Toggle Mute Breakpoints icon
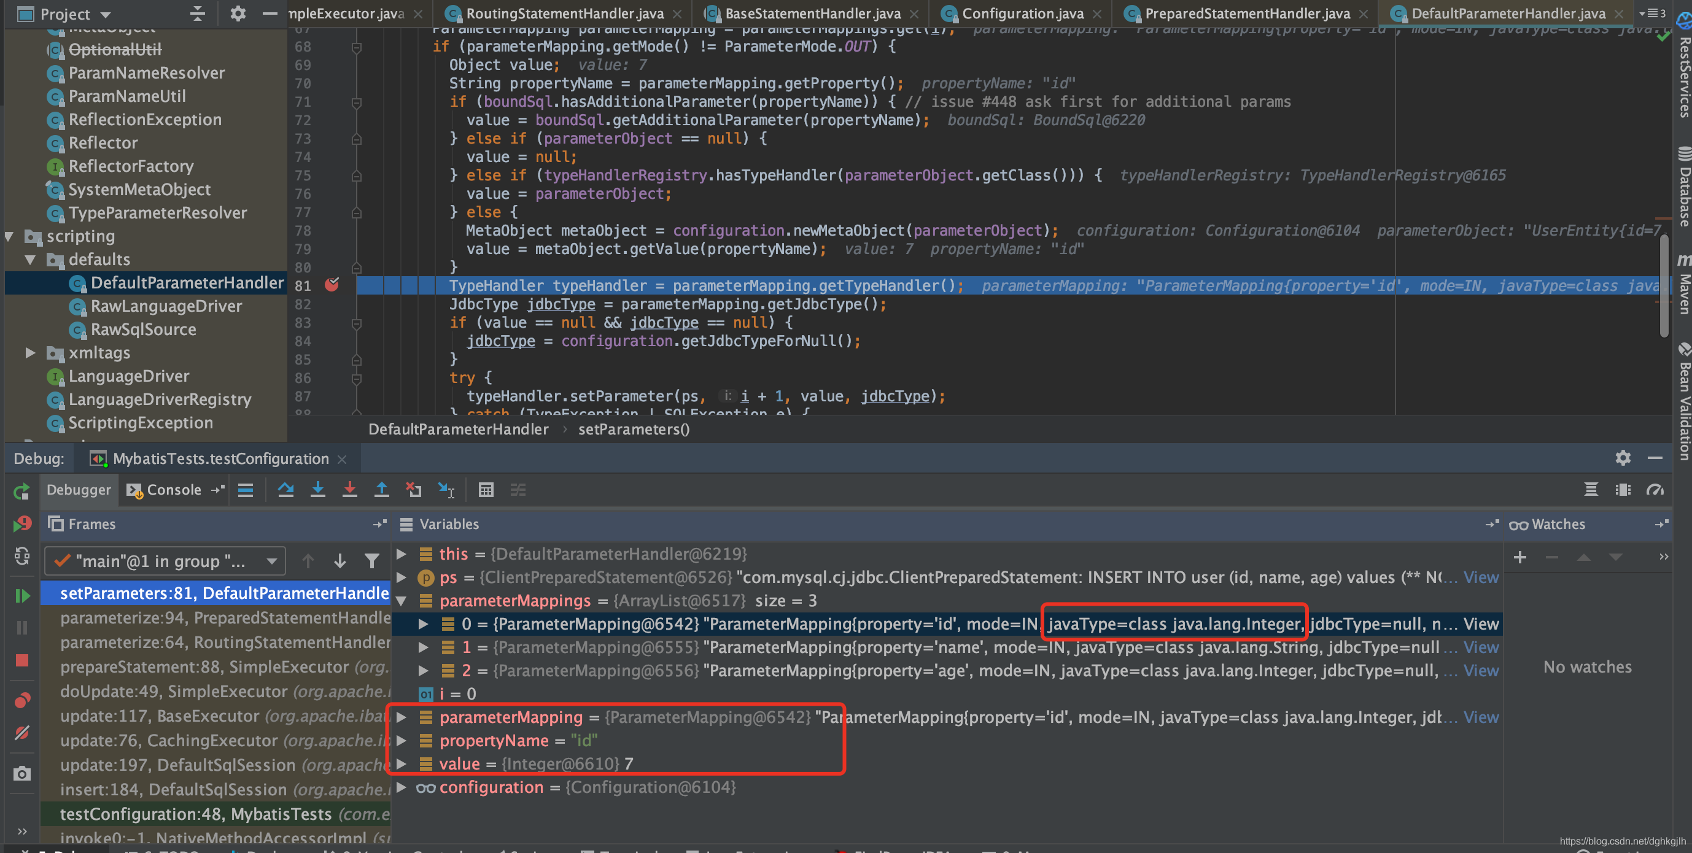1692x853 pixels. (x=21, y=733)
